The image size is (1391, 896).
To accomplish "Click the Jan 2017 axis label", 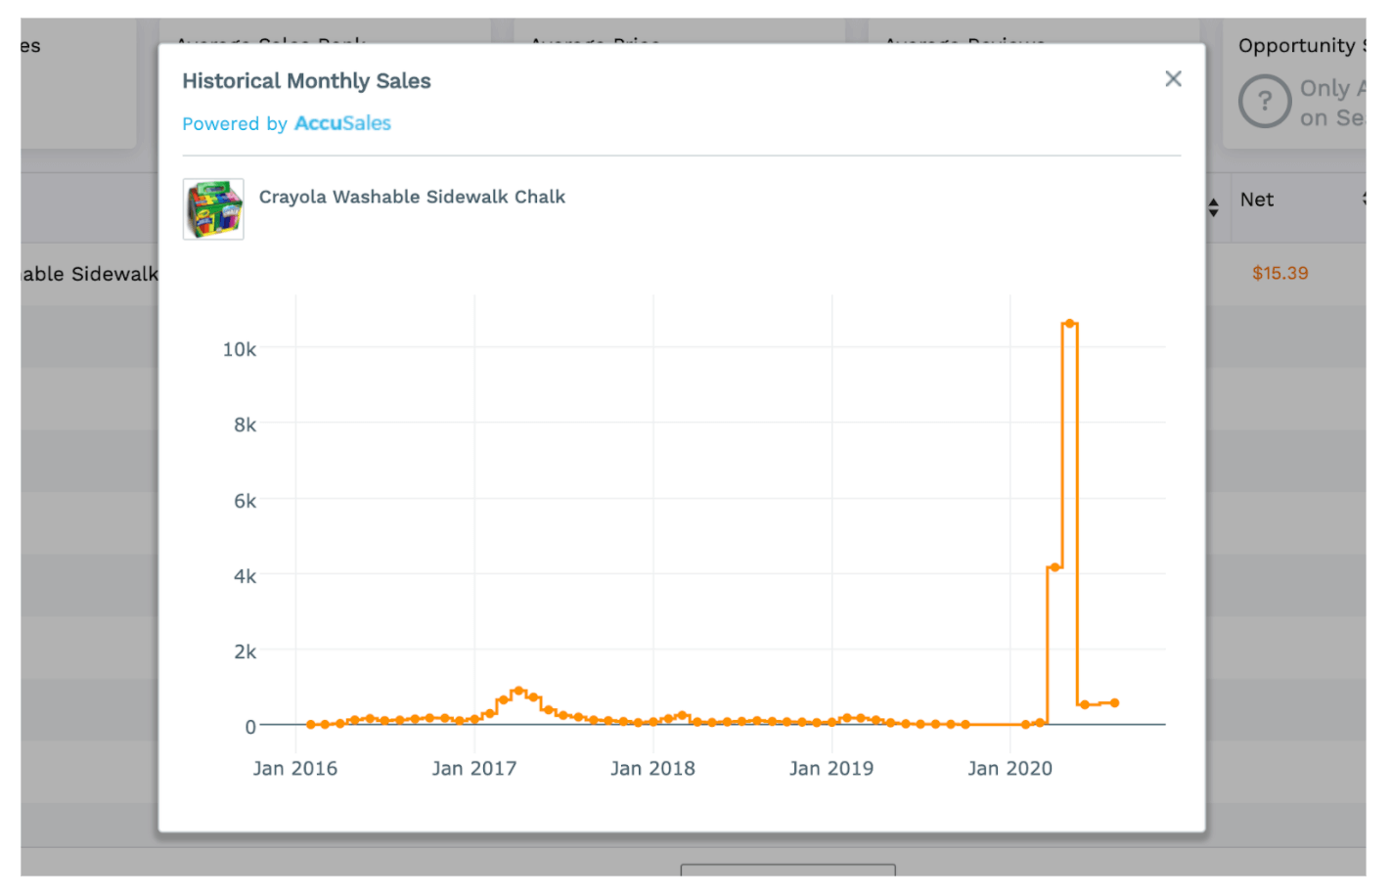I will coord(473,769).
